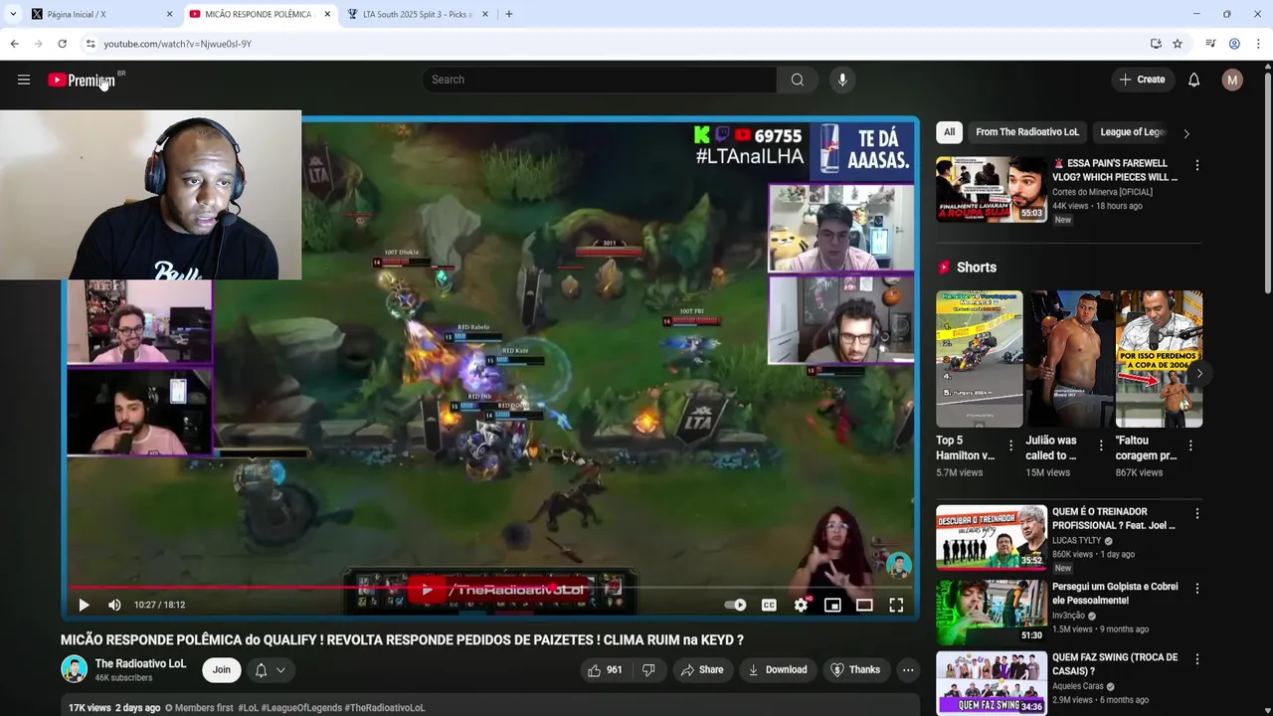Open the YouTube guide hamburger menu

(24, 80)
